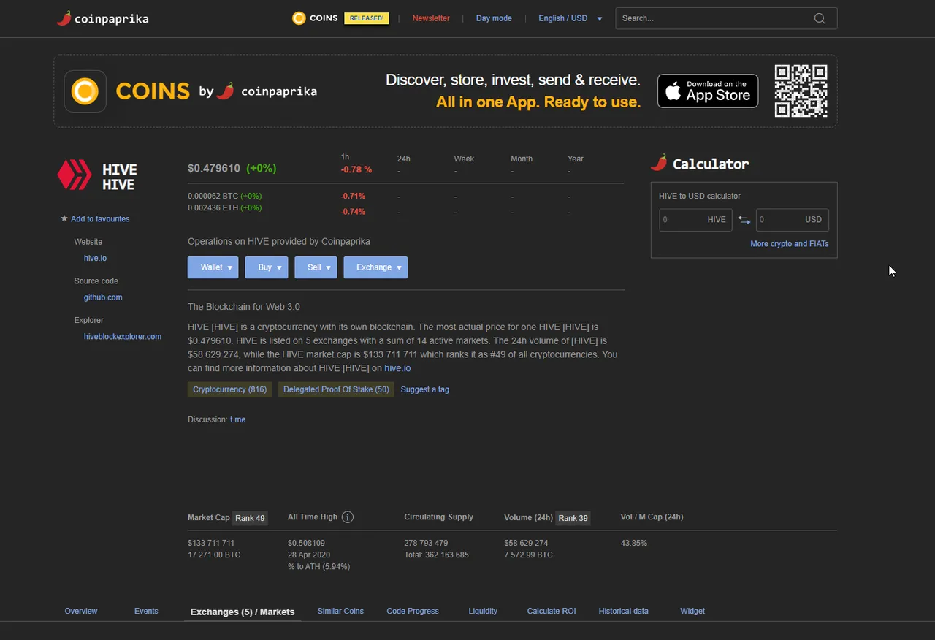The width and height of the screenshot is (935, 640).
Task: Swap currencies with the calculator arrows icon
Action: click(x=744, y=220)
